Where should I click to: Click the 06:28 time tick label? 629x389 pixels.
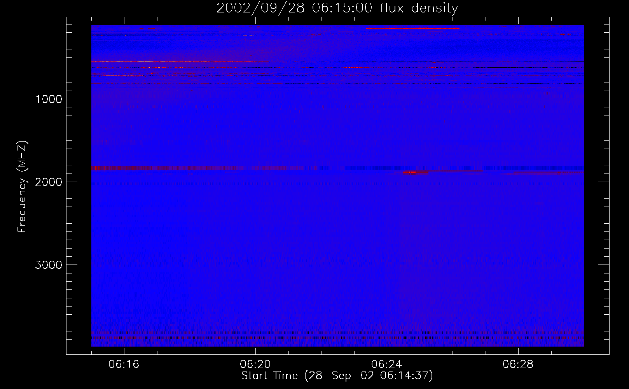518,364
